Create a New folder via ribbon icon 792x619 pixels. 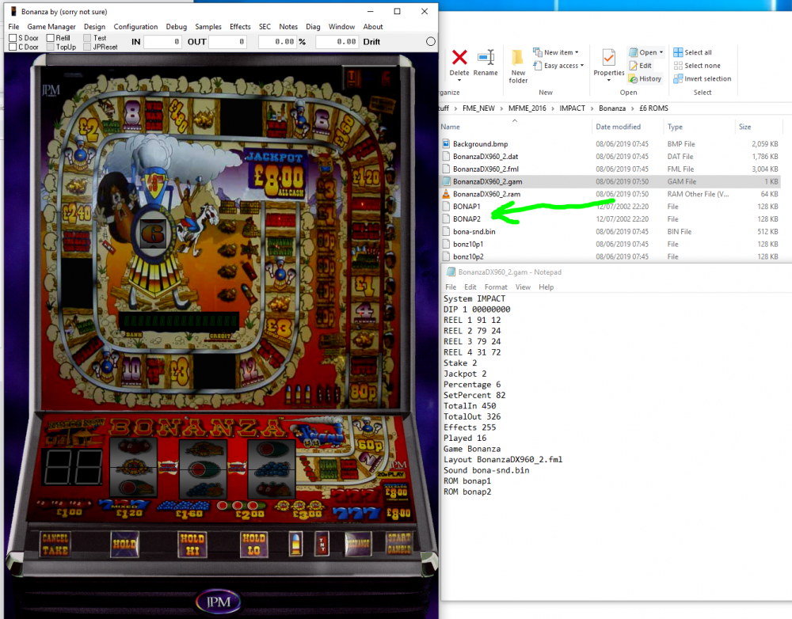tap(518, 58)
